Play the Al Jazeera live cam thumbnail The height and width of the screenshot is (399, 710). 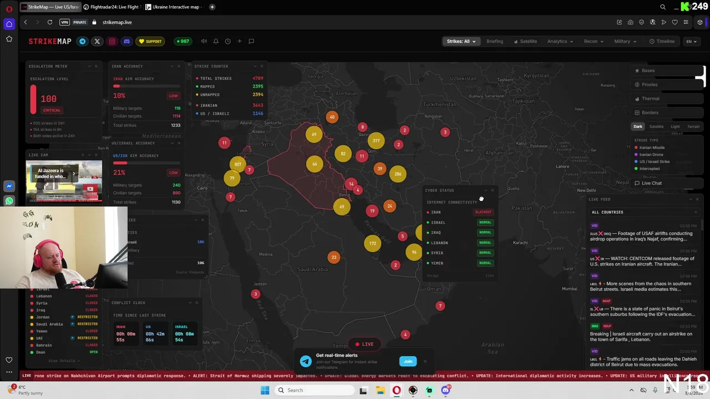pyautogui.click(x=64, y=181)
